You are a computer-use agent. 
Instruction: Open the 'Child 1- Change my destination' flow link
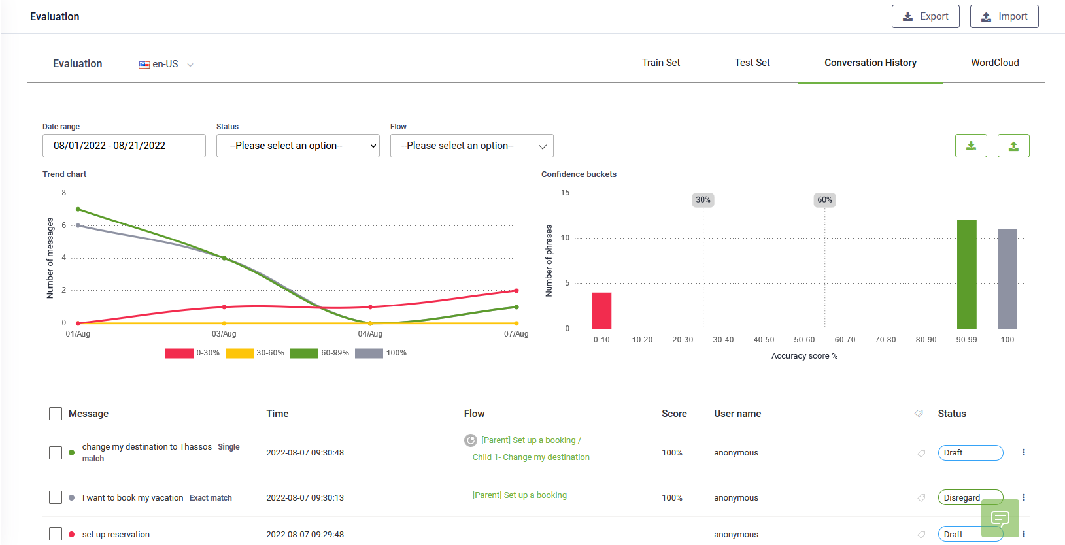(x=531, y=457)
